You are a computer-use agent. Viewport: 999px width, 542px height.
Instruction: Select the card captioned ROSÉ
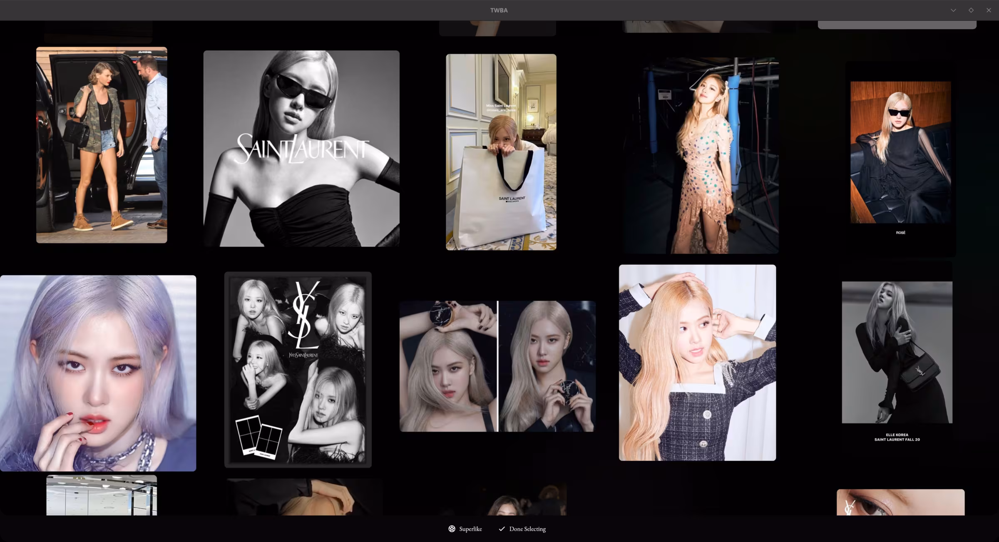point(901,159)
